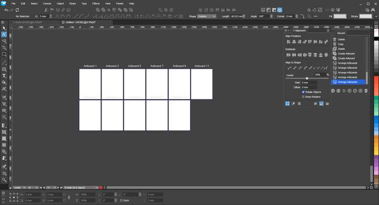This screenshot has width=379, height=205.
Task: Open the Shape dropdown in the options bar
Action: [x=207, y=16]
